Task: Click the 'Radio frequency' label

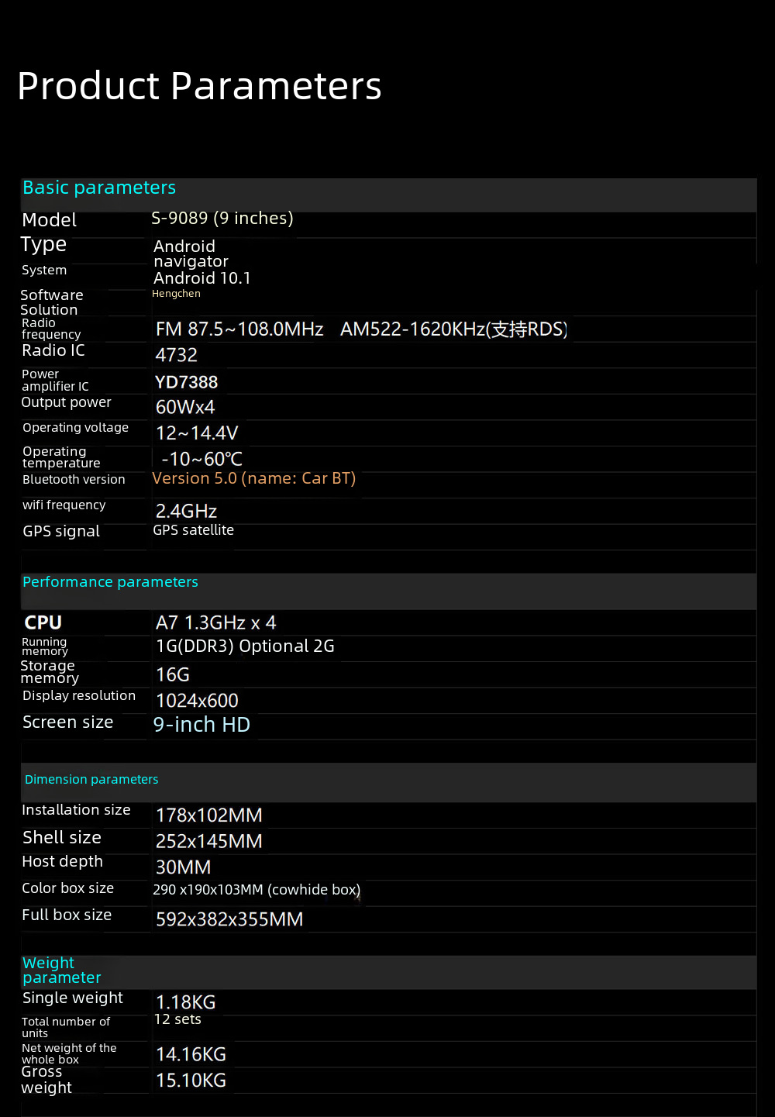Action: coord(51,329)
